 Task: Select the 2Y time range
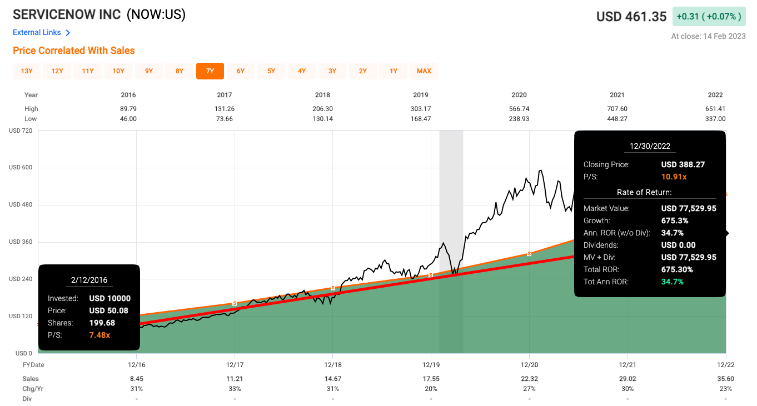pos(363,71)
